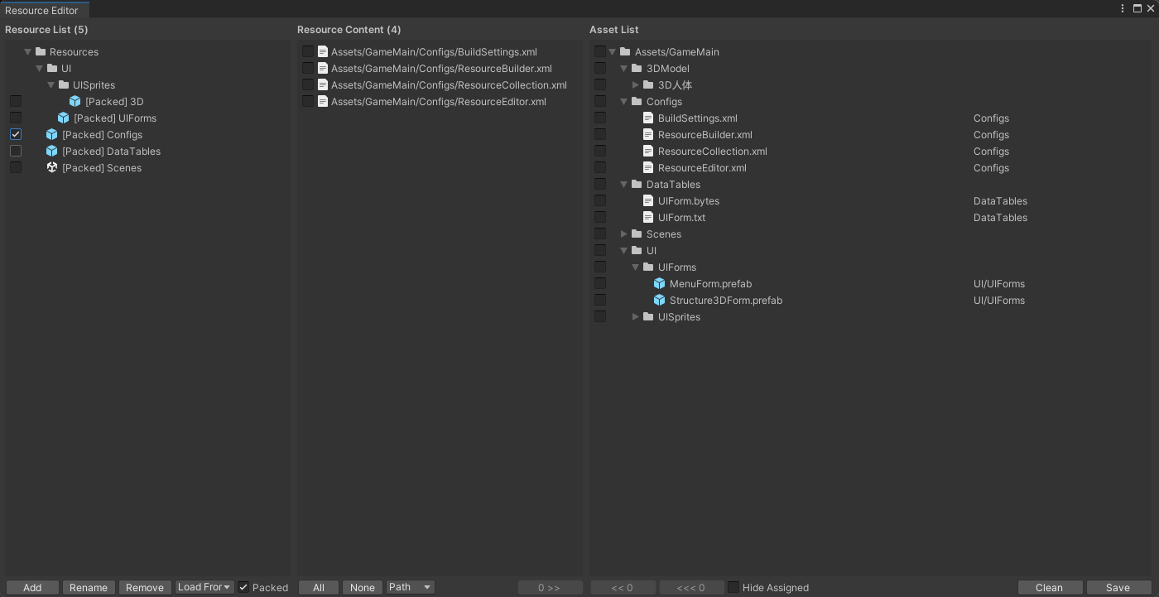Click the Rename button
Image resolution: width=1159 pixels, height=597 pixels.
[89, 587]
